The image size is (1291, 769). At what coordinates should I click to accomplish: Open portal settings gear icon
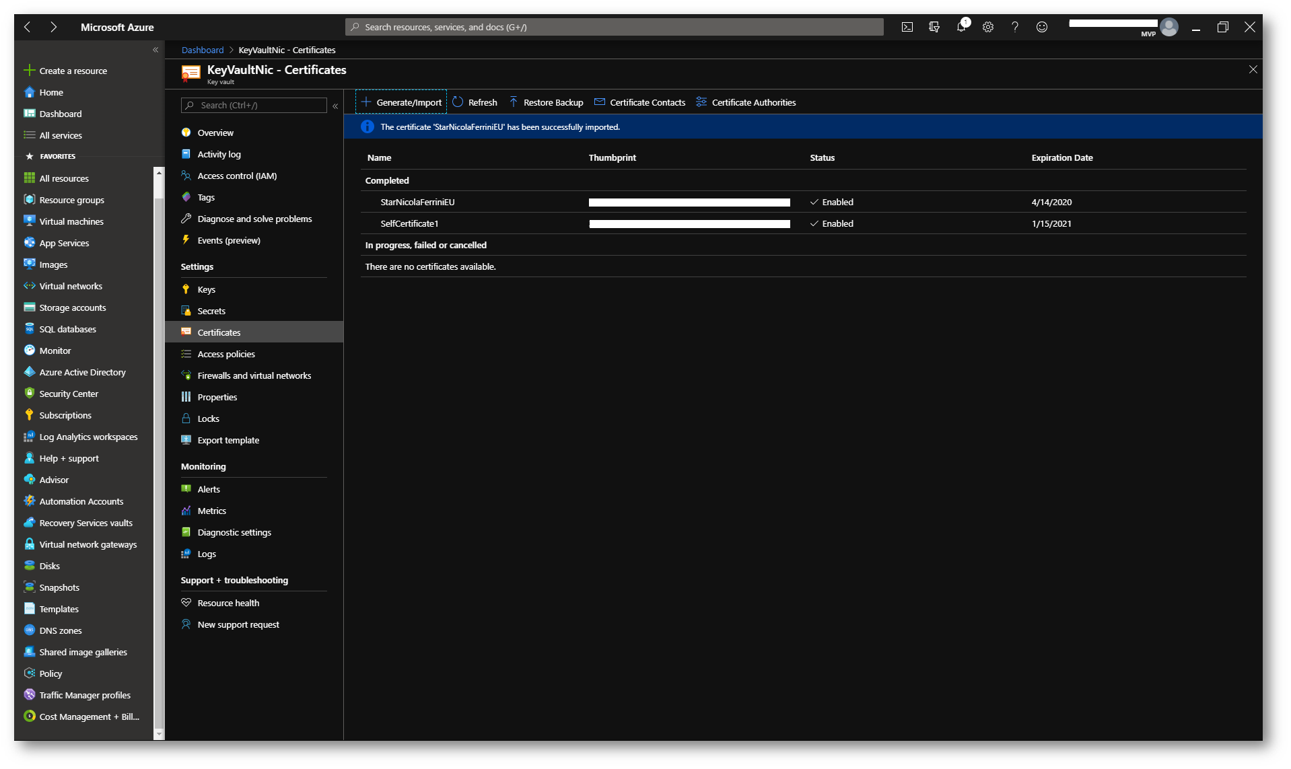pos(987,27)
